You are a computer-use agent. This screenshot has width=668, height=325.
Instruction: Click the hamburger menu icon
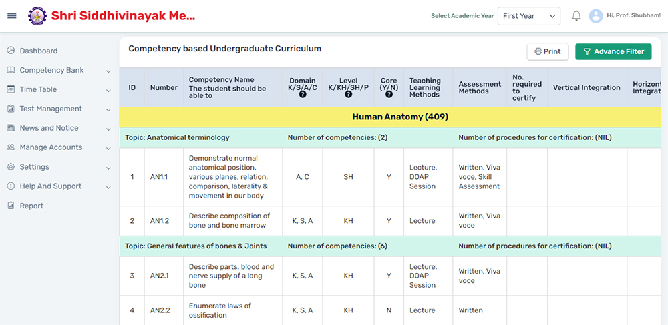(x=11, y=16)
